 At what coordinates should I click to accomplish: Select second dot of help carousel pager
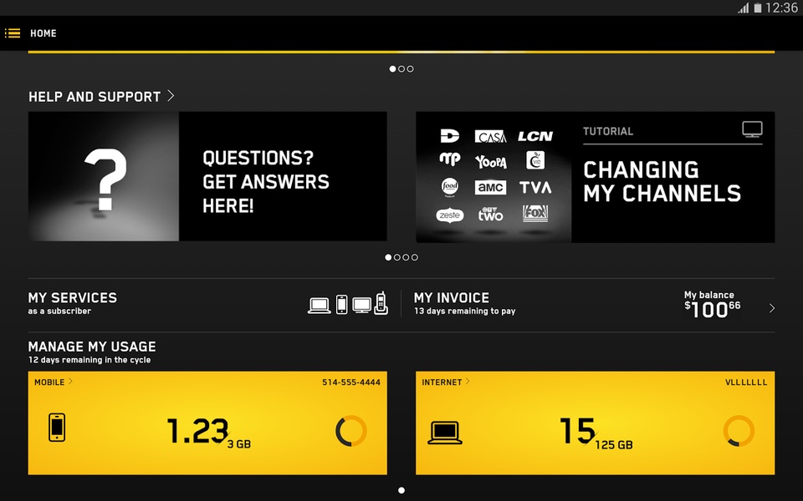tap(396, 257)
